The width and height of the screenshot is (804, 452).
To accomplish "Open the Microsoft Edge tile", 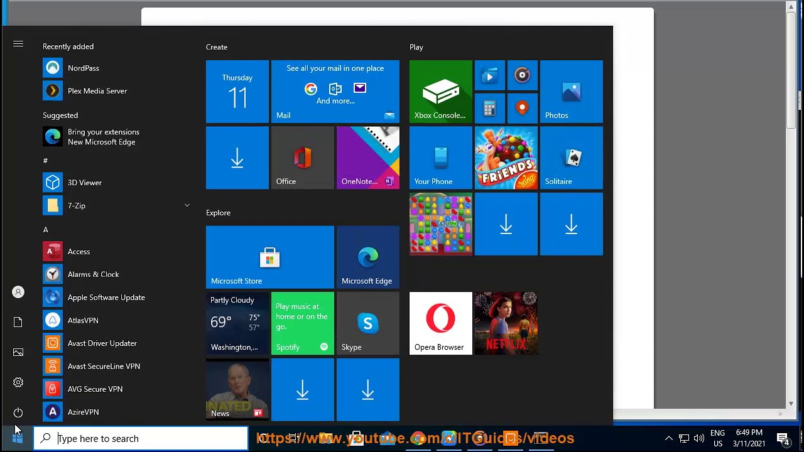I will (368, 257).
